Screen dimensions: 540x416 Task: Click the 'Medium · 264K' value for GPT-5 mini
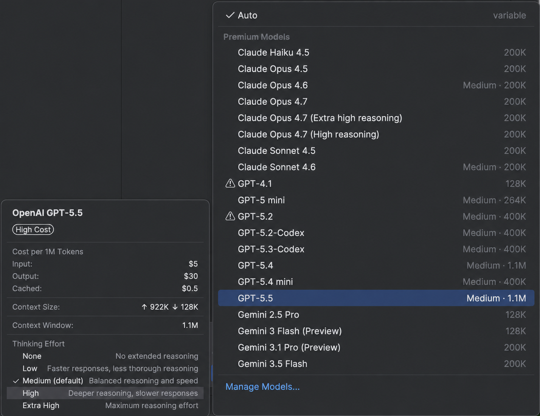[x=494, y=200]
